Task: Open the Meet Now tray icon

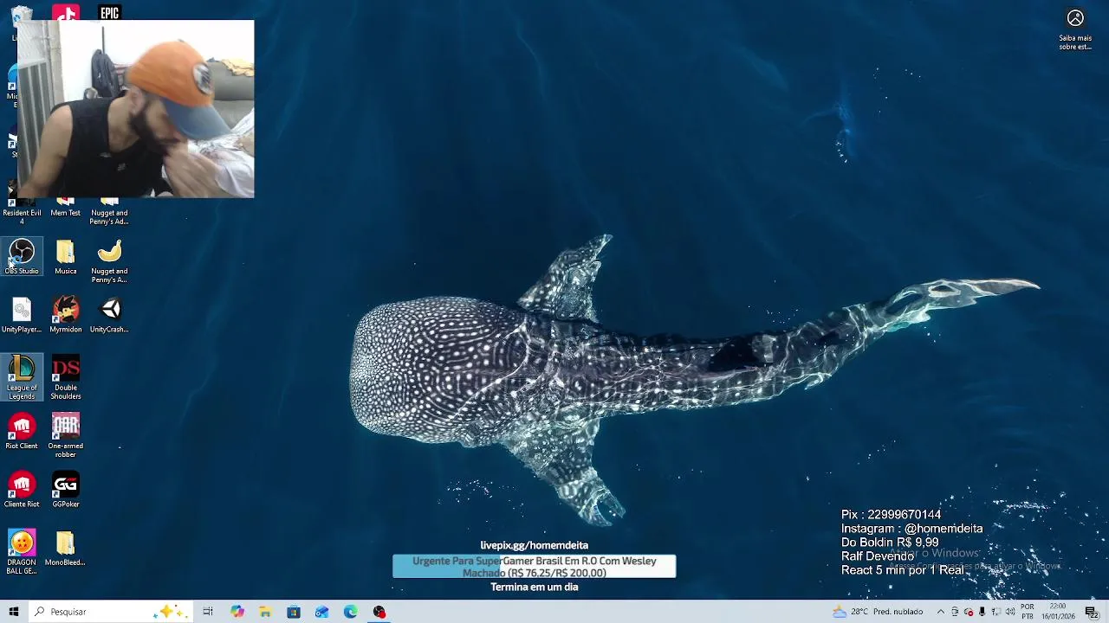Action: 955,612
